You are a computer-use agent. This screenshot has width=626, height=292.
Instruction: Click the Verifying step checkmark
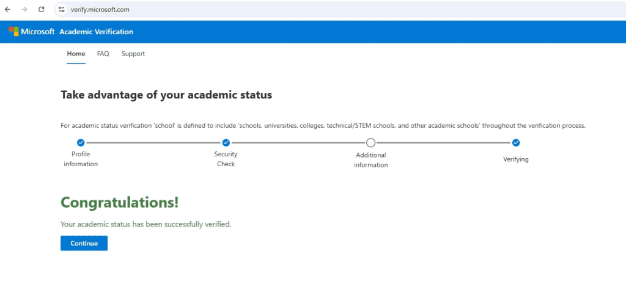(x=516, y=142)
